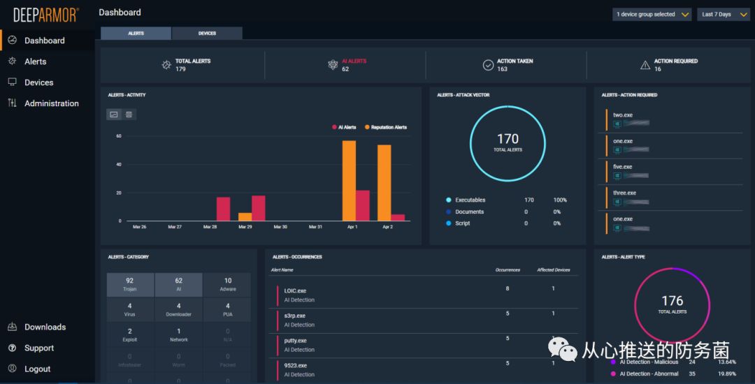Click the Devices monitor icon in sidebar

coord(13,82)
